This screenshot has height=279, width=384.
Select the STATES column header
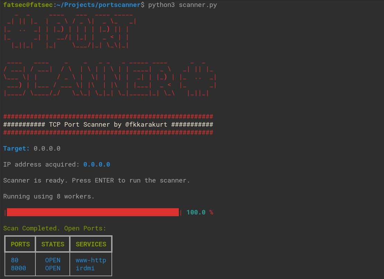tap(52, 244)
